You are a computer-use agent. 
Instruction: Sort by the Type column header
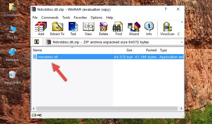(x=171, y=50)
